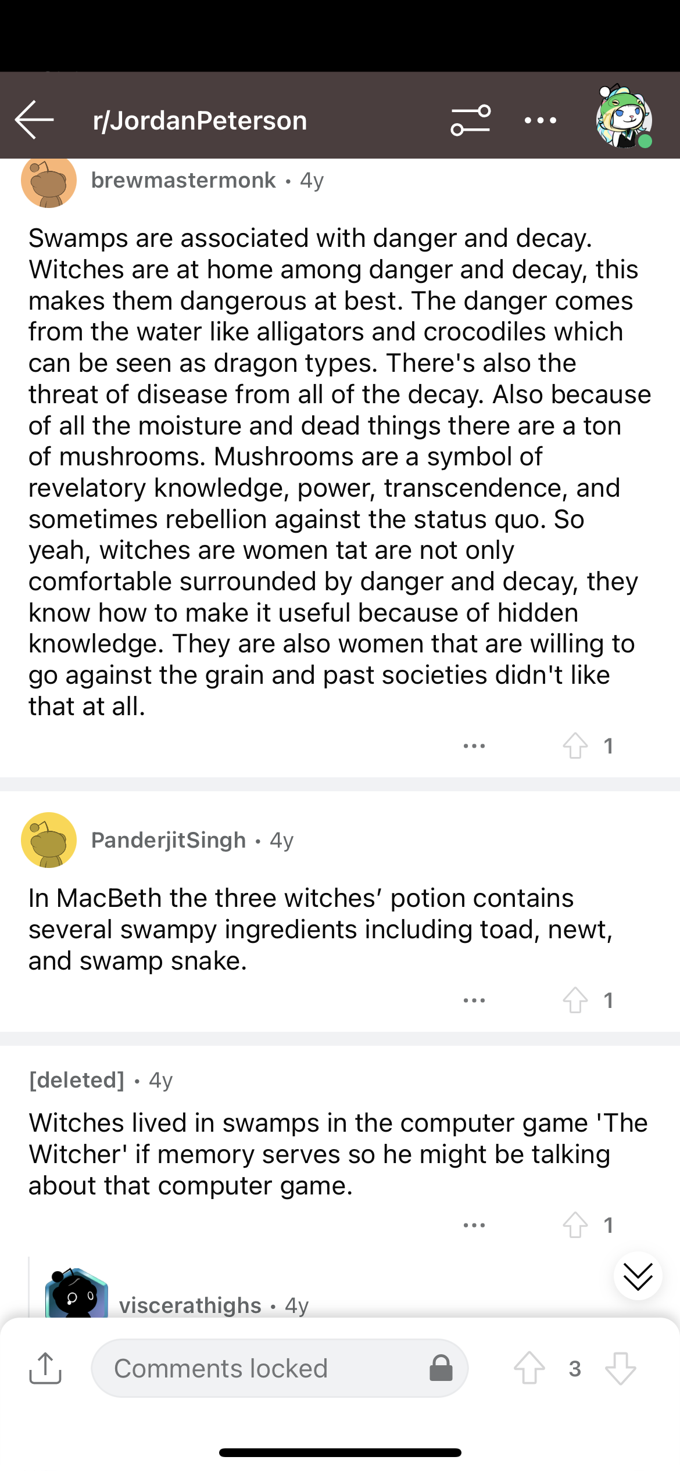Tap the back arrow in header
This screenshot has width=680, height=1471.
(x=34, y=120)
